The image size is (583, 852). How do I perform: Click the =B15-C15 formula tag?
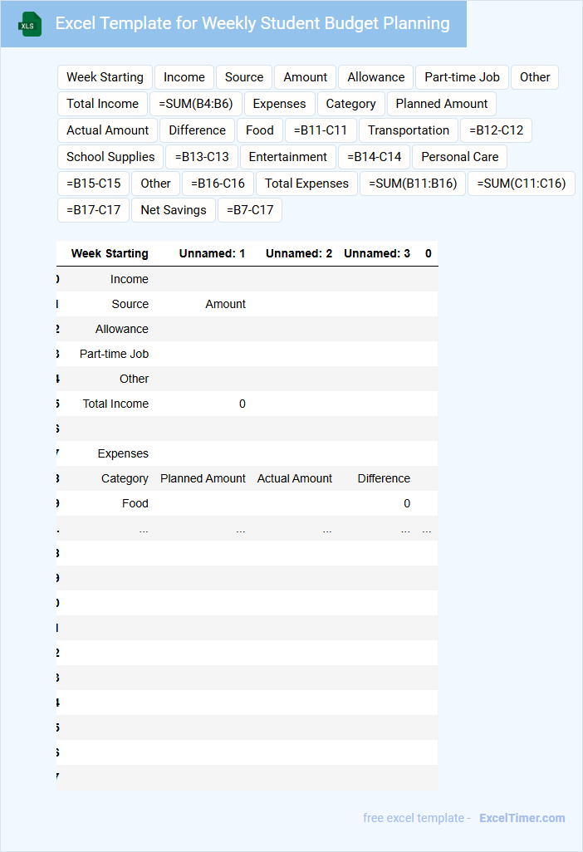(94, 184)
